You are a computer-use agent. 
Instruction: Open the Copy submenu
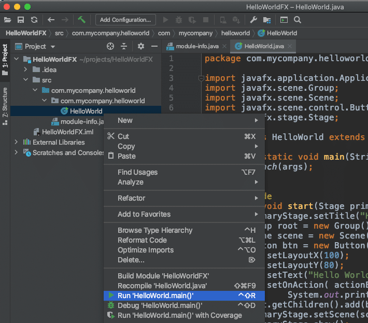[184, 146]
